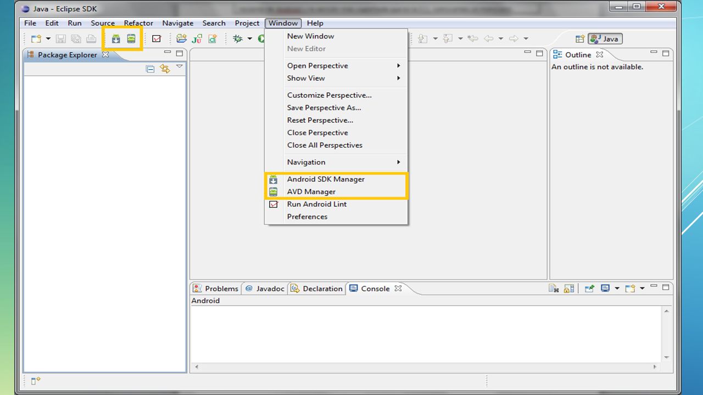Open the File menu
Viewport: 703px width, 395px height.
(30, 23)
